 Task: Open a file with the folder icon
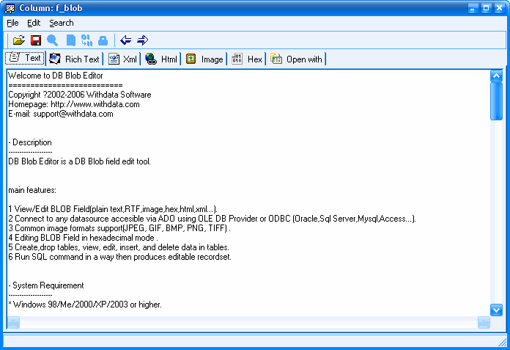pyautogui.click(x=19, y=40)
